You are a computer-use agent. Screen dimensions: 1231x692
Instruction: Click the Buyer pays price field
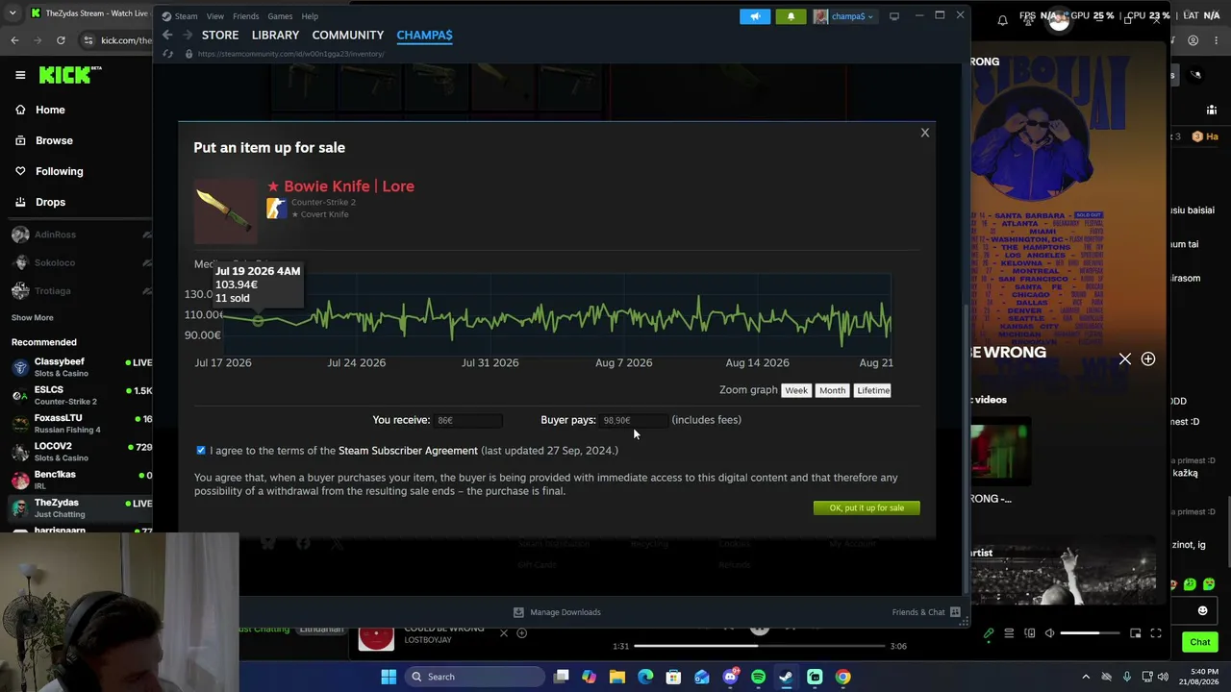coord(633,420)
